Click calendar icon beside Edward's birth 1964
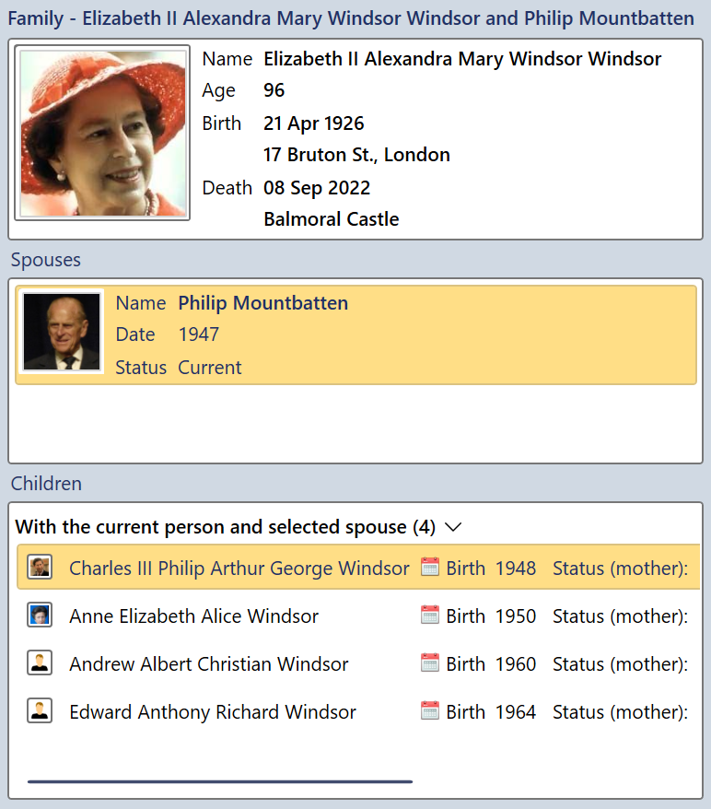Screen dimensions: 711x809 430,711
